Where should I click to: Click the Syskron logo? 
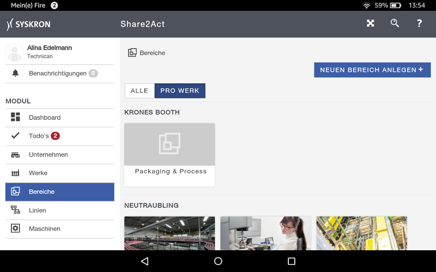(x=29, y=24)
